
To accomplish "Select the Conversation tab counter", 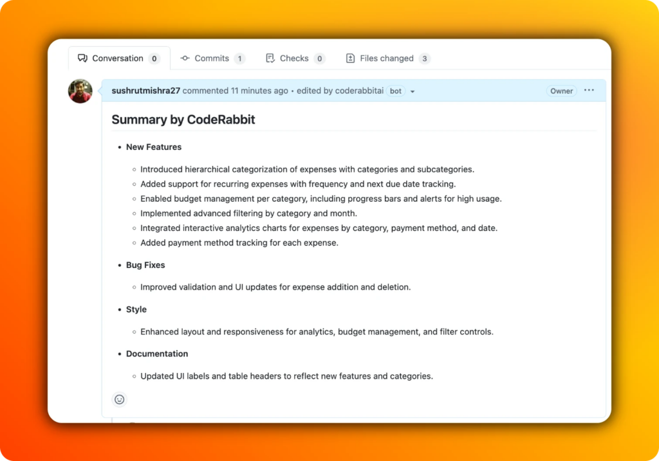I will (154, 58).
